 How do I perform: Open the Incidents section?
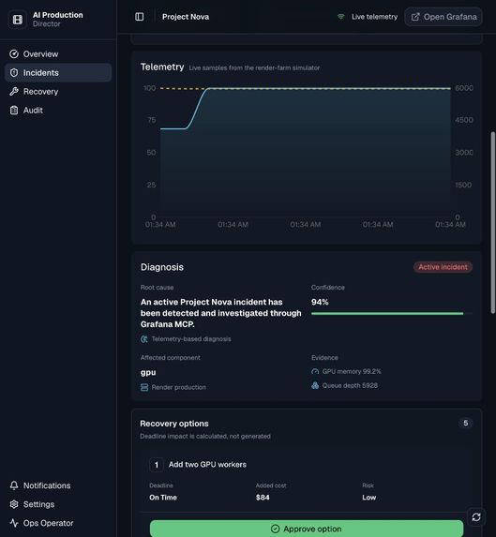tap(58, 72)
